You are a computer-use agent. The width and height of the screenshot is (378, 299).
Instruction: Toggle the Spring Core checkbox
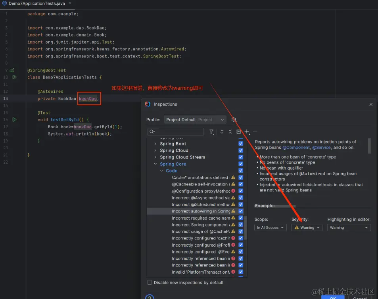pyautogui.click(x=241, y=164)
